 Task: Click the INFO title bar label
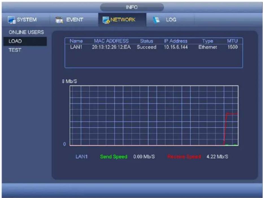click(x=132, y=7)
